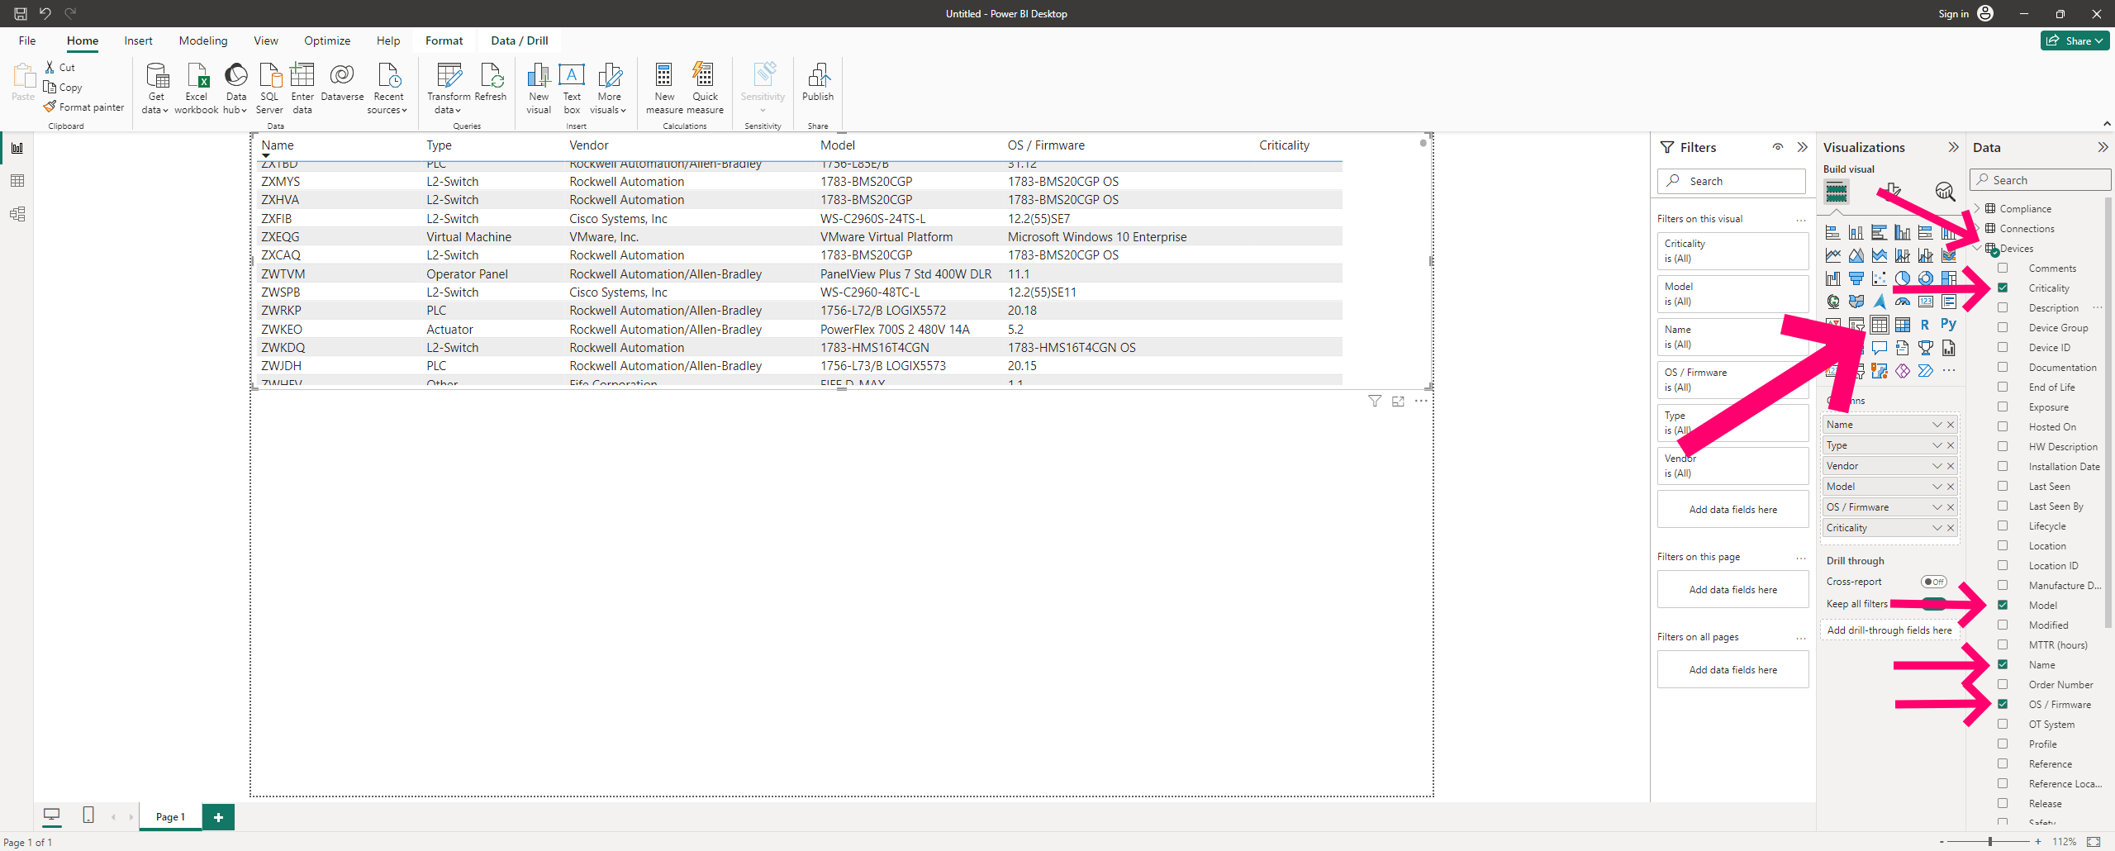The width and height of the screenshot is (2115, 851).
Task: Enable the Exposure field checkbox
Action: click(2004, 406)
